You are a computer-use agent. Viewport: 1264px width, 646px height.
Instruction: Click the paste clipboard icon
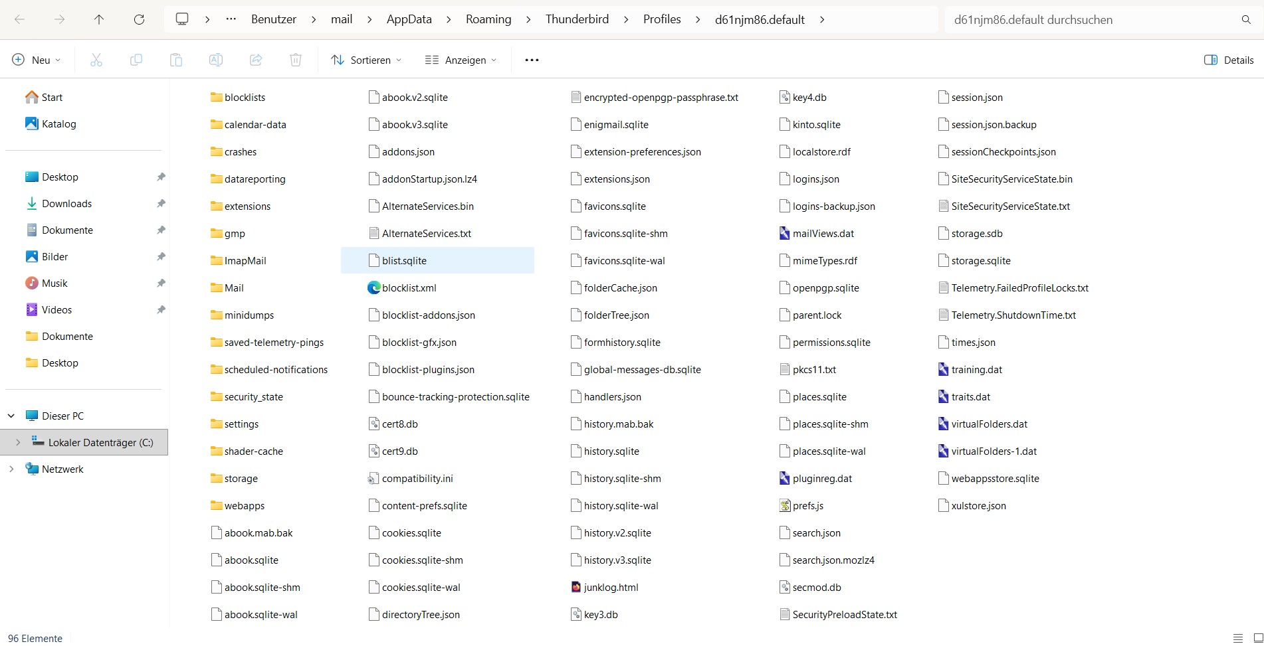point(176,60)
